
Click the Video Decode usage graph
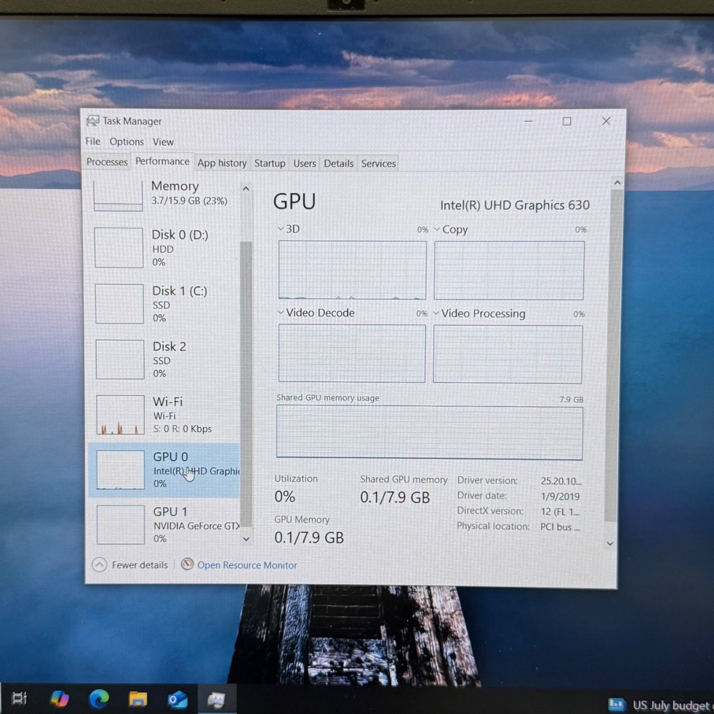(x=352, y=353)
